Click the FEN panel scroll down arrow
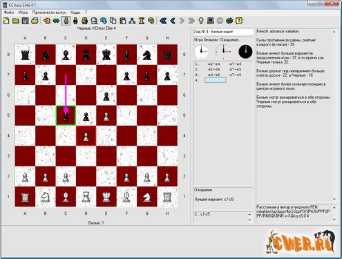 pyautogui.click(x=334, y=220)
